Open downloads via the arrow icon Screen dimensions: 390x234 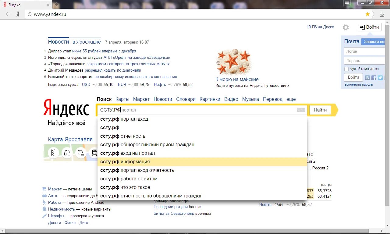click(x=382, y=14)
